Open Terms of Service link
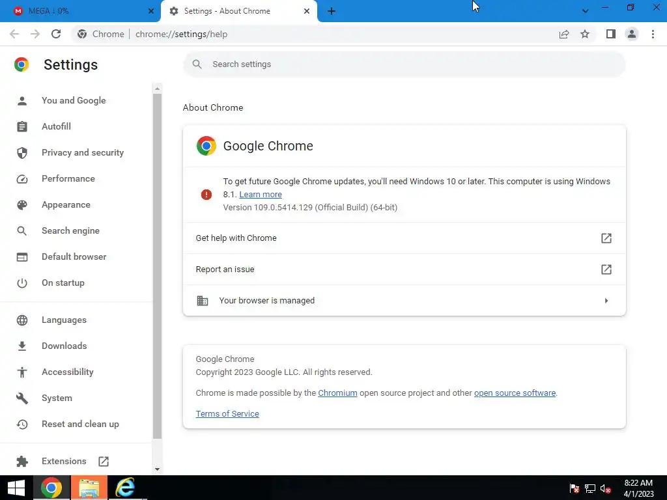 click(x=227, y=413)
